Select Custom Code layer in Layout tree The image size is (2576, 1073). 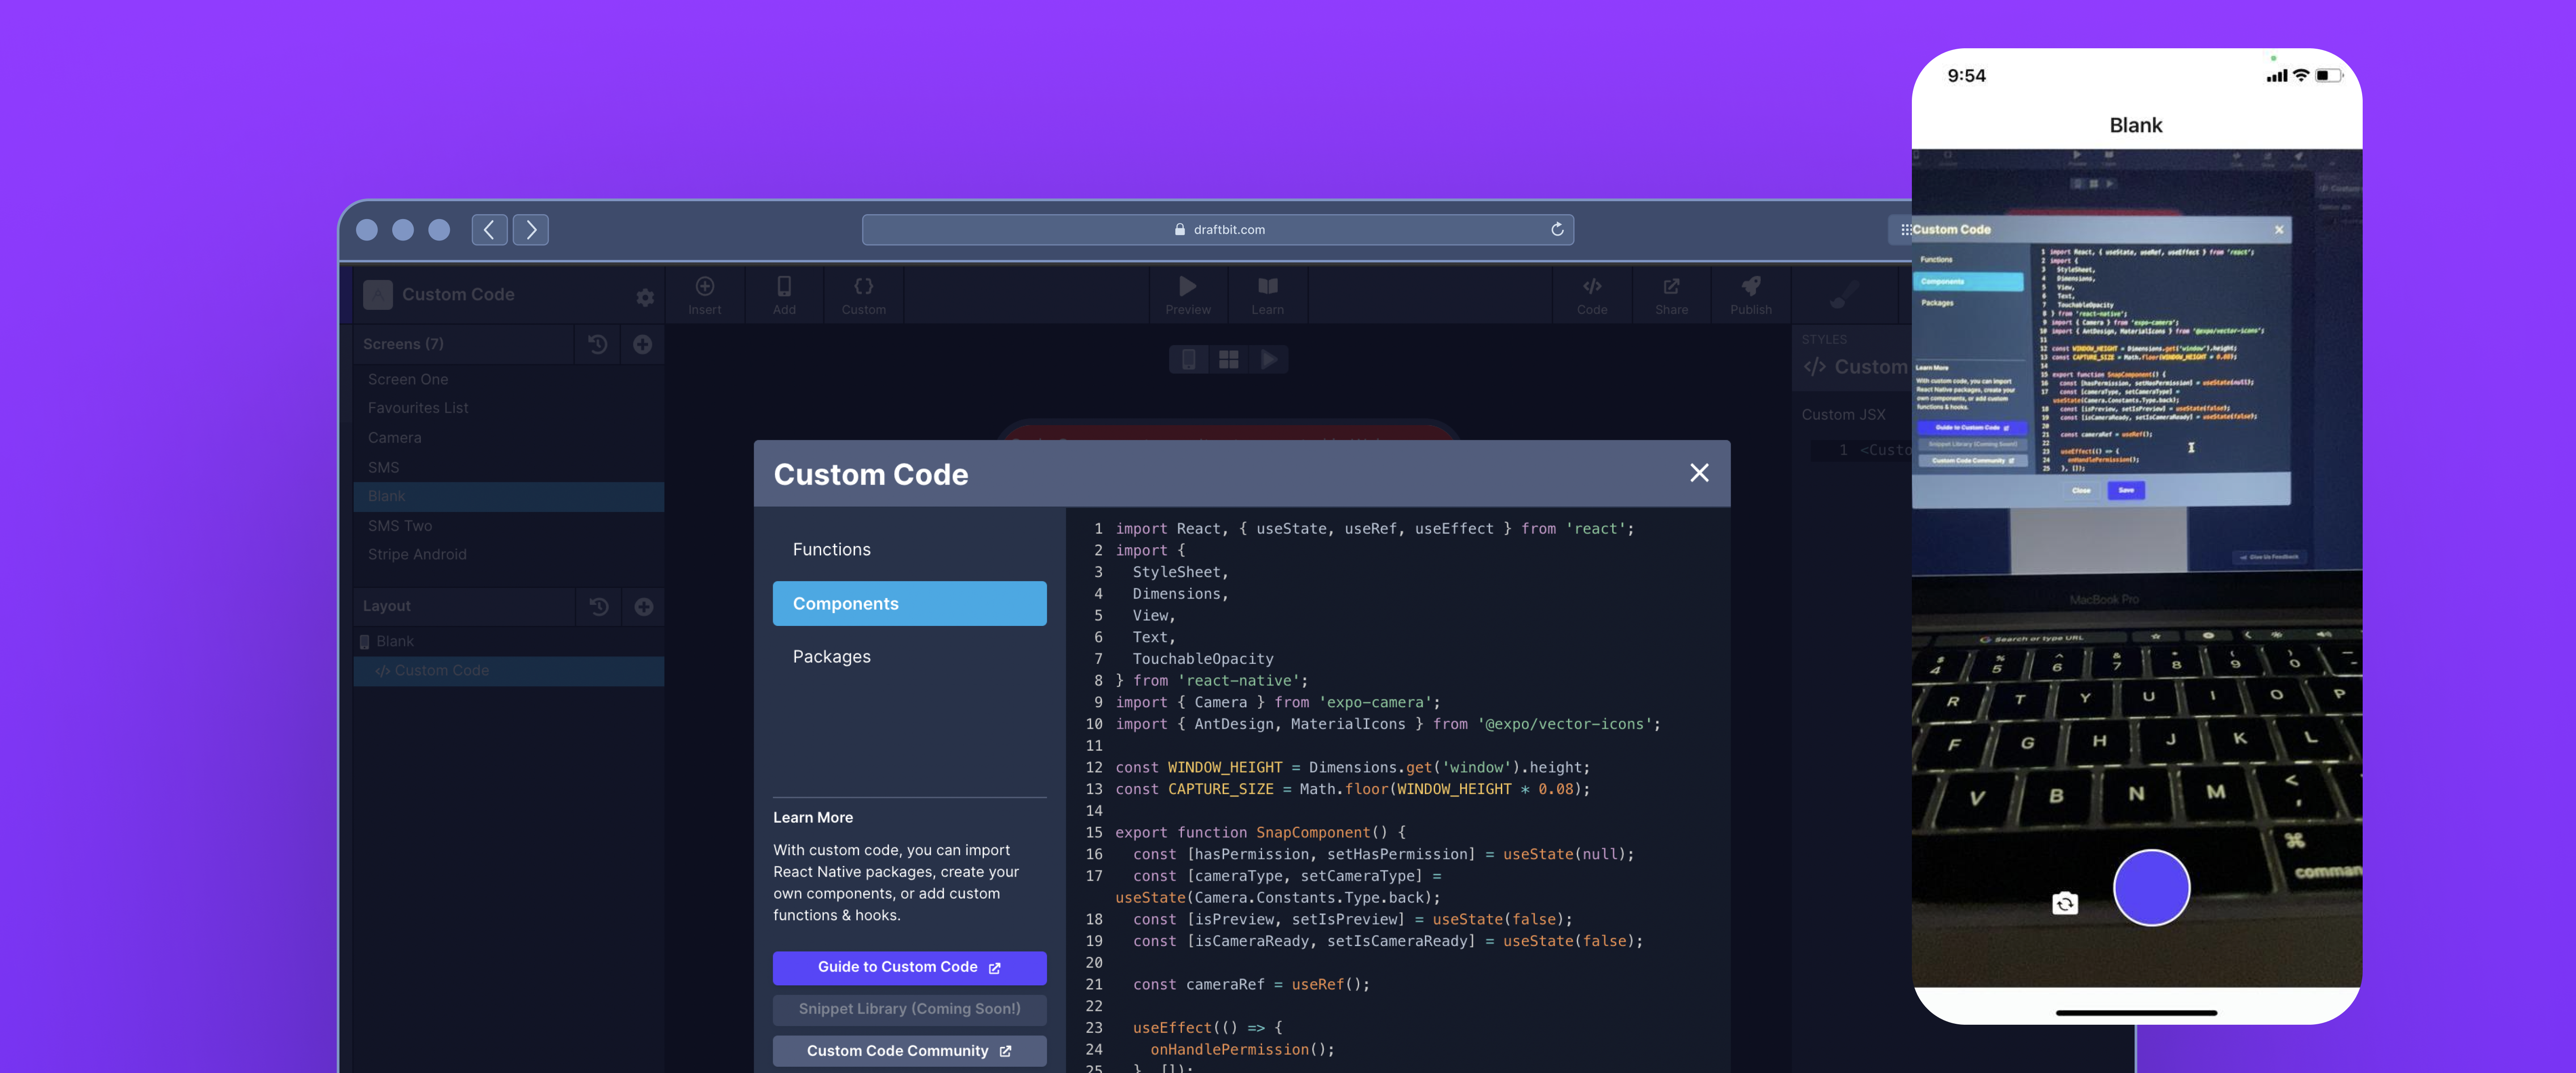(508, 670)
